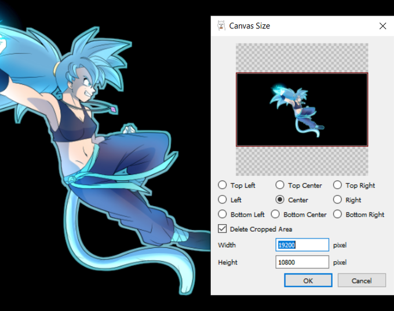Click the Canvas Size dialog app icon

(x=221, y=25)
